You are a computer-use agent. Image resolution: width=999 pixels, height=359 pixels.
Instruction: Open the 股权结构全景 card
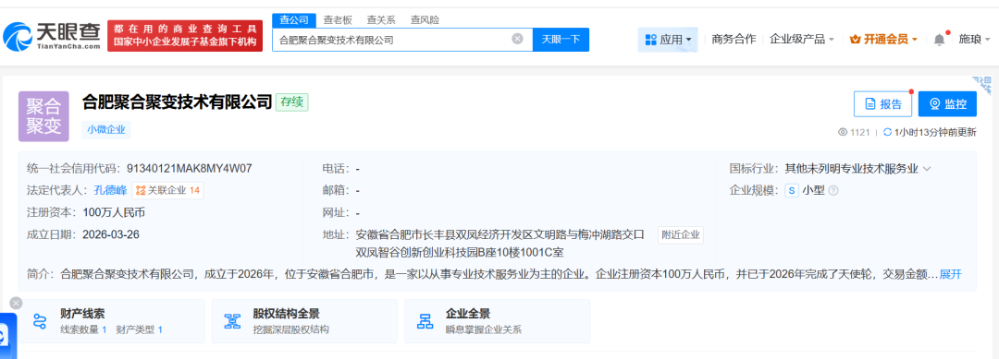304,321
